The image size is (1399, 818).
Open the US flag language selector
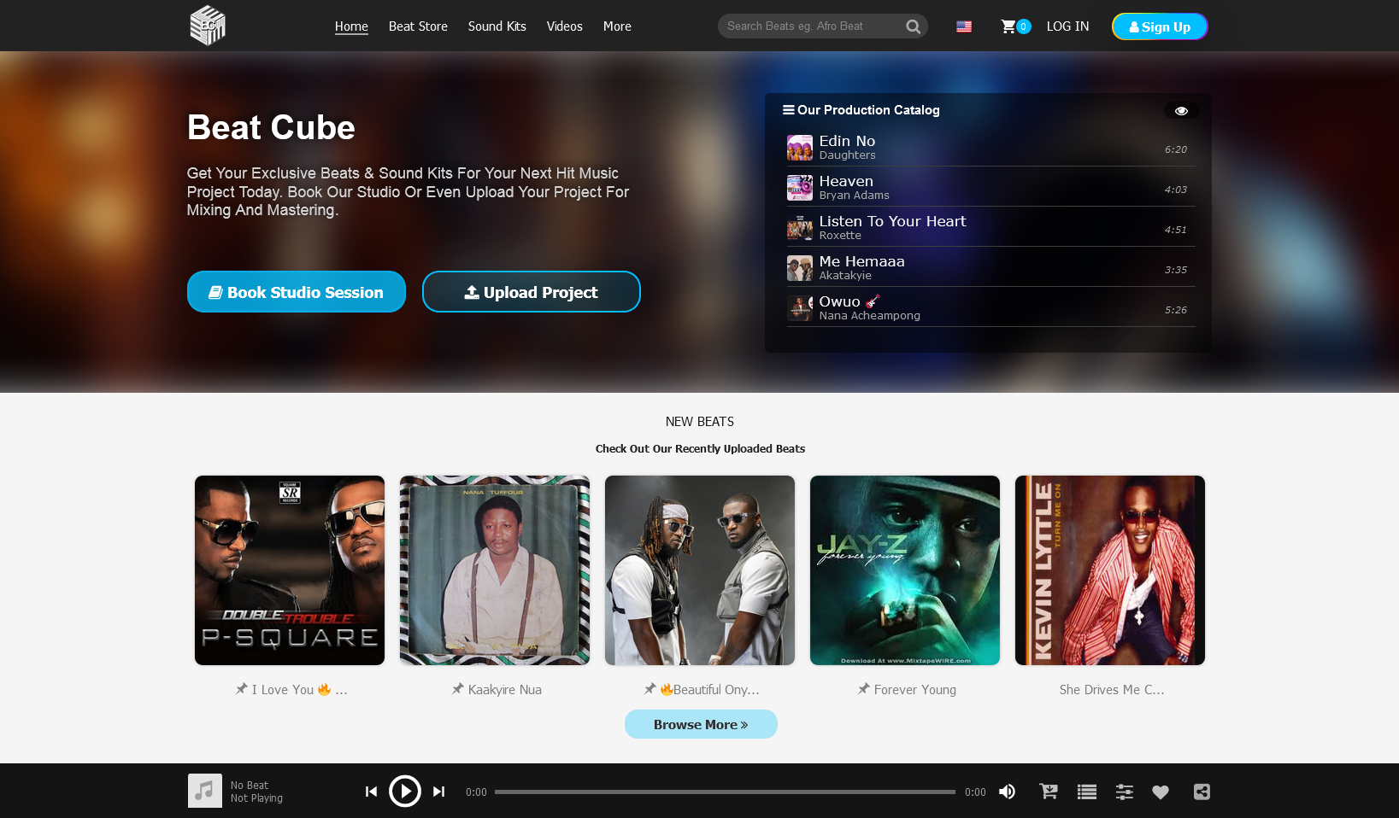(x=964, y=26)
